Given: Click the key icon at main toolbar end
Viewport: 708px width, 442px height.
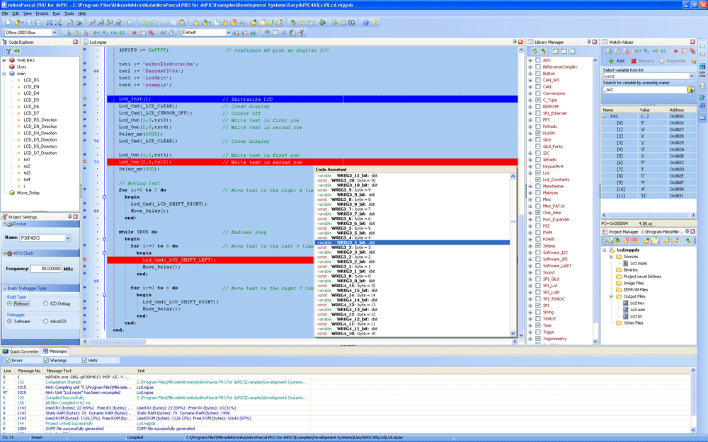Looking at the screenshot, I should pyautogui.click(x=375, y=22).
